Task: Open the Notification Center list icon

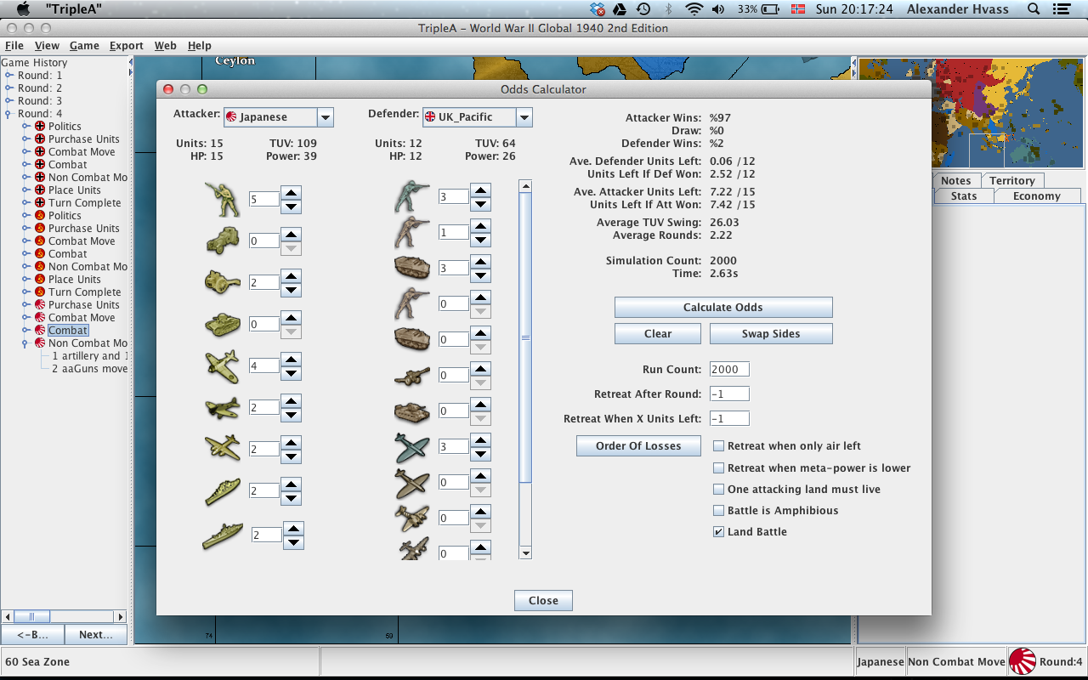Action: click(x=1061, y=9)
